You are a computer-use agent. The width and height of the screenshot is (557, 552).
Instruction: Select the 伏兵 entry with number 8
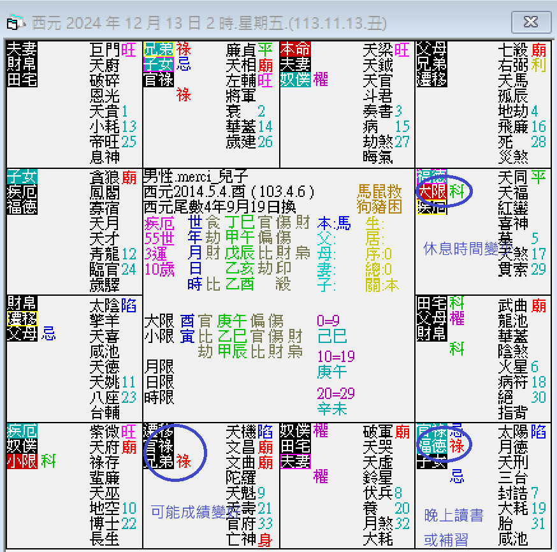tap(382, 493)
